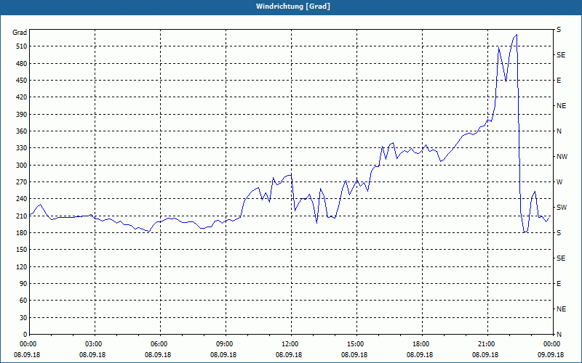The height and width of the screenshot is (363, 582).
Task: Select the 90 degree axis value
Action: [23, 284]
